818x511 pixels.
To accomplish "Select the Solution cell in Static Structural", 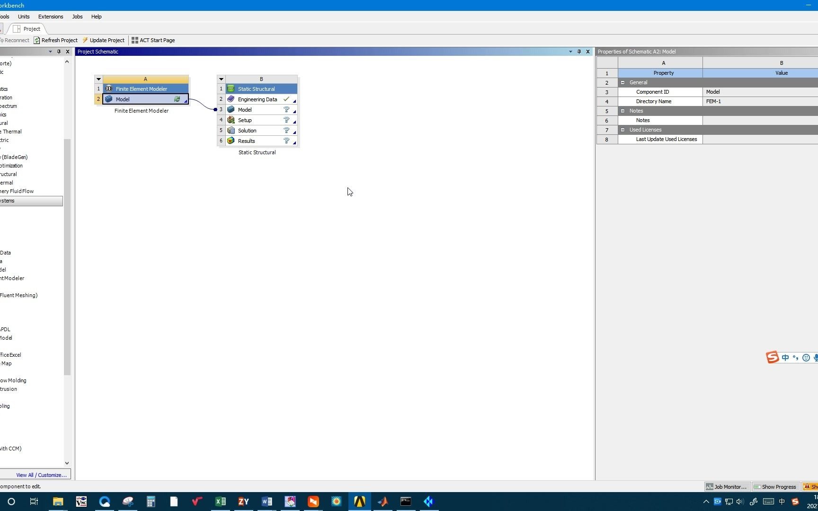I will [x=261, y=131].
